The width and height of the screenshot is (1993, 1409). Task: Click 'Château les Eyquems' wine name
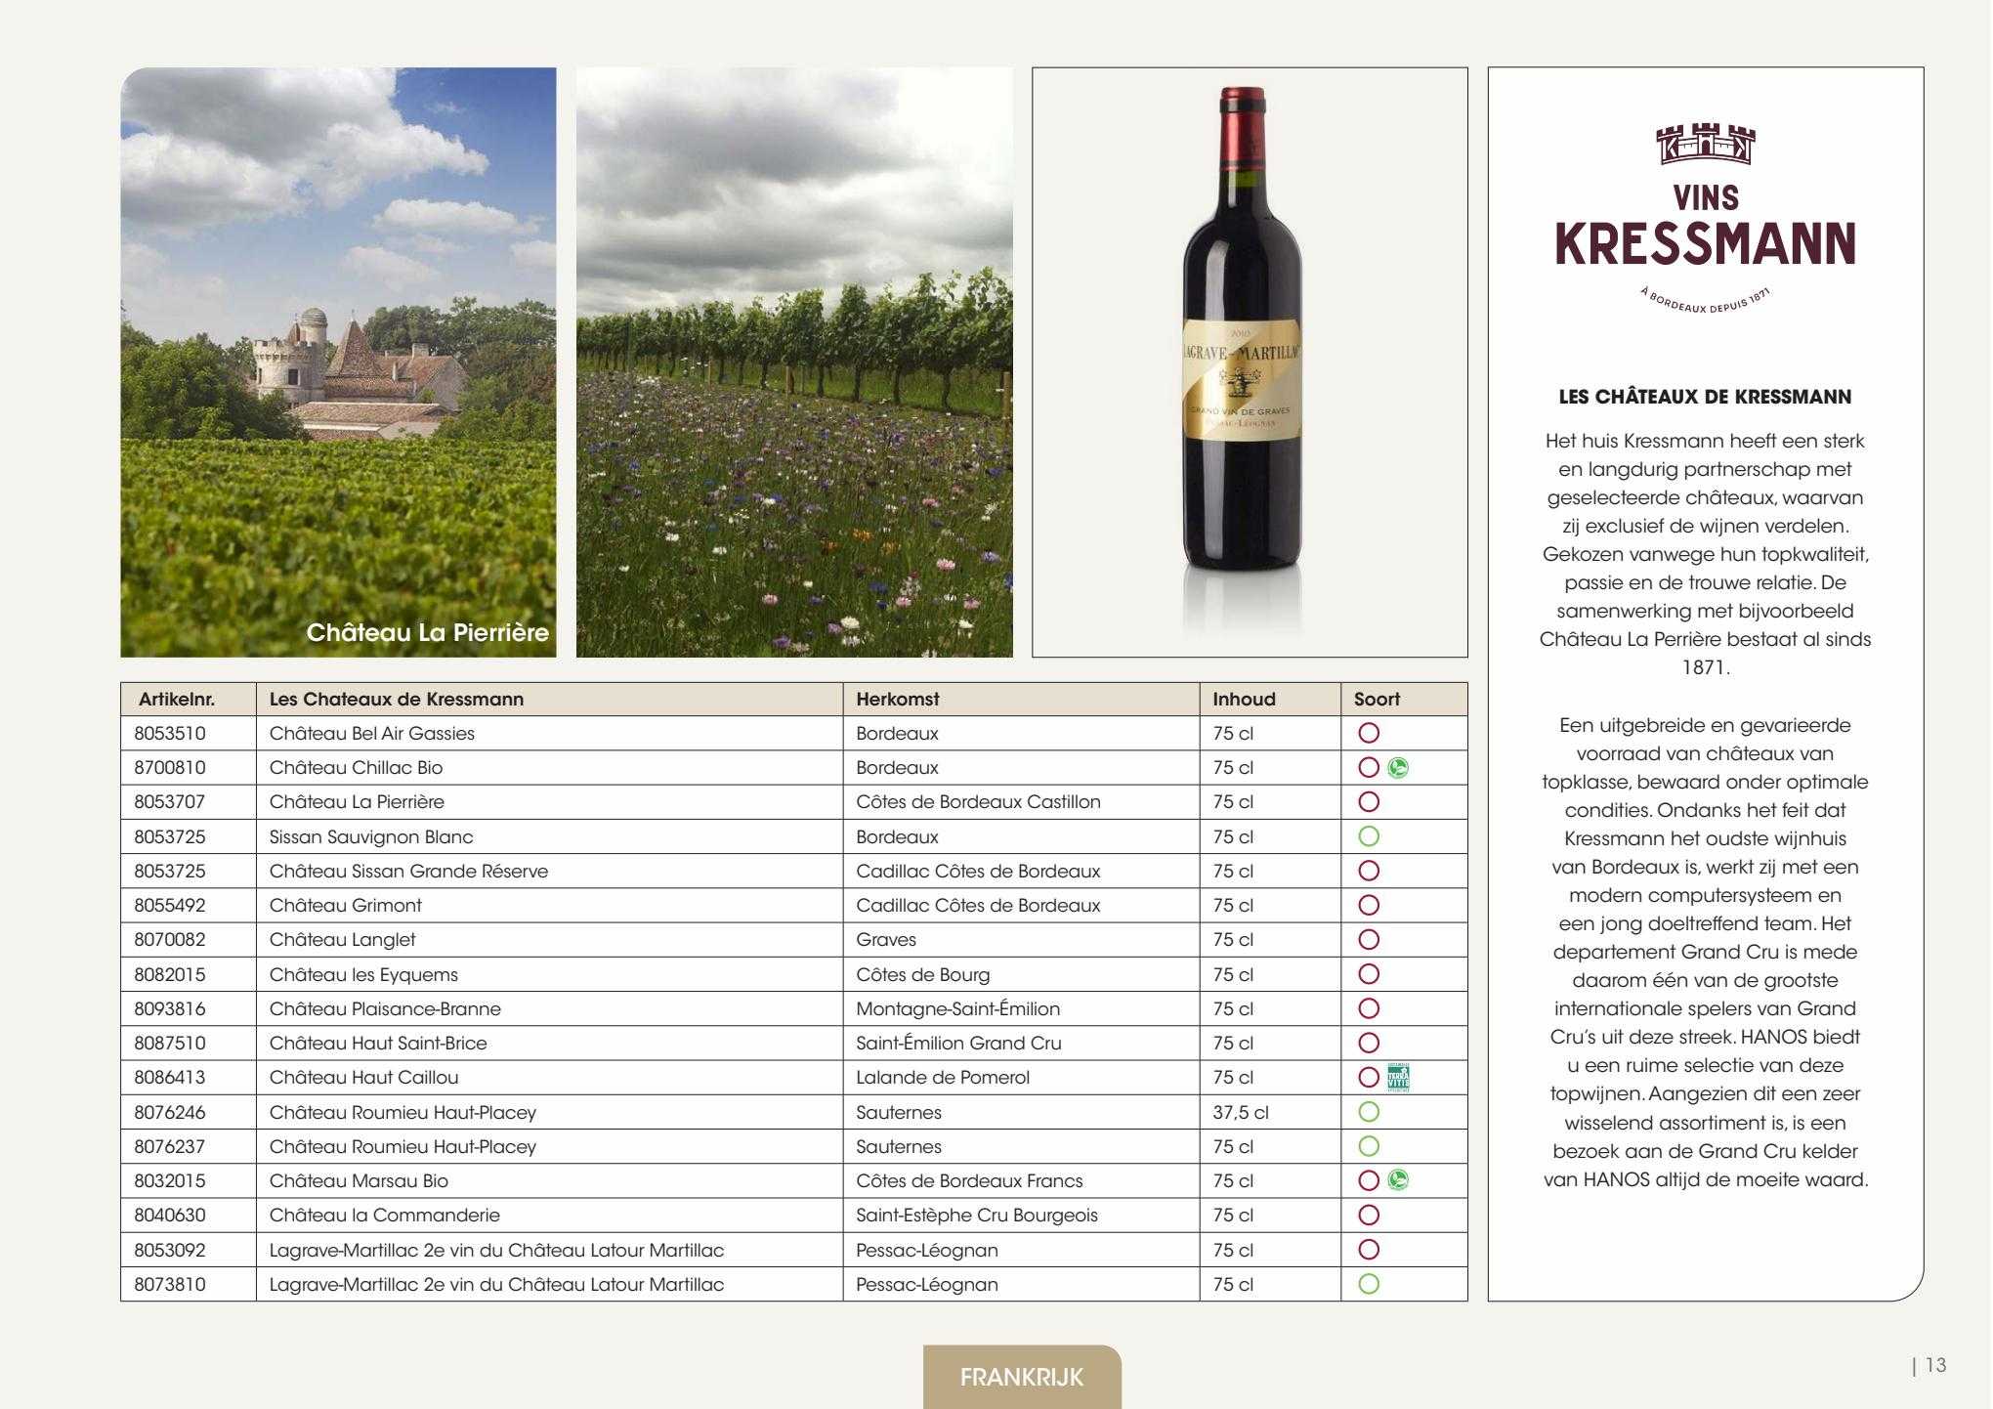pyautogui.click(x=363, y=975)
